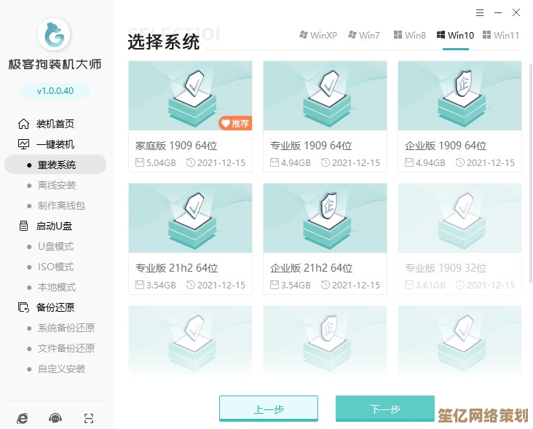Viewport: 533px width, 429px height.
Task: Click 专业版 21h2 64位 title text
Action: [176, 268]
